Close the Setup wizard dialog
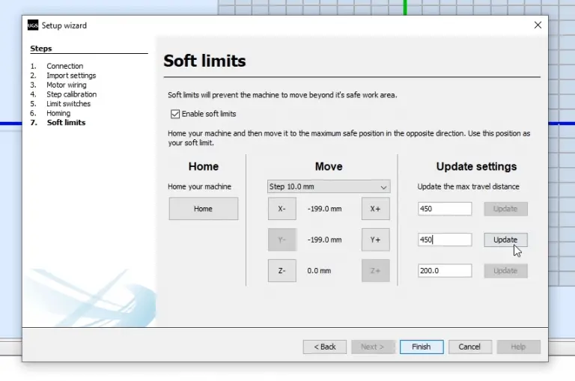 (x=538, y=25)
